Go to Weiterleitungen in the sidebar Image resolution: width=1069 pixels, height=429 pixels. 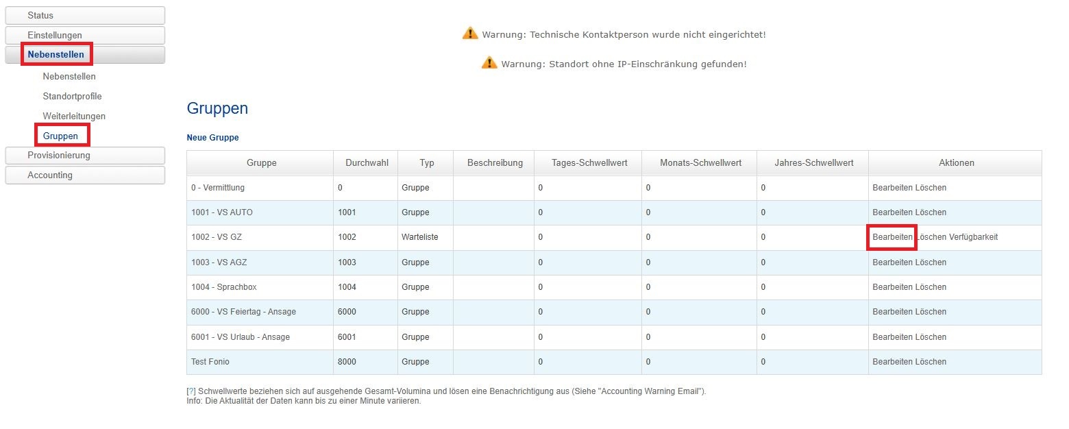(x=74, y=117)
